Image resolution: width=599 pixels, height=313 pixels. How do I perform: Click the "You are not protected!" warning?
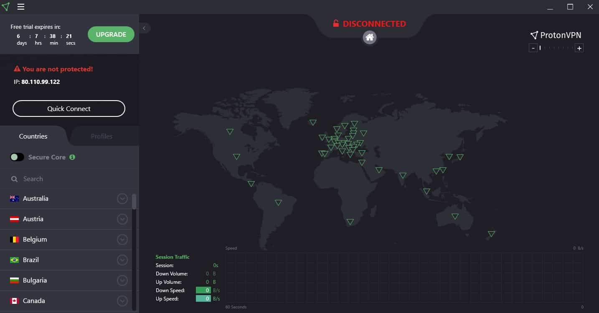[x=58, y=69]
